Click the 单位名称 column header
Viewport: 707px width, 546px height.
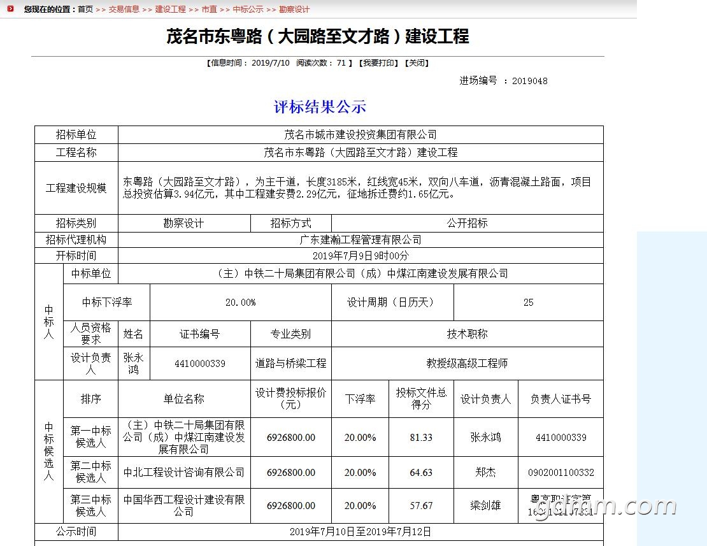[x=184, y=399]
